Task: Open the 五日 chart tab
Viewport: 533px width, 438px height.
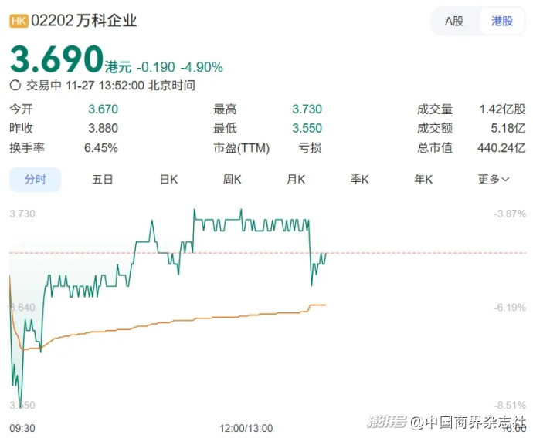Action: coord(103,180)
